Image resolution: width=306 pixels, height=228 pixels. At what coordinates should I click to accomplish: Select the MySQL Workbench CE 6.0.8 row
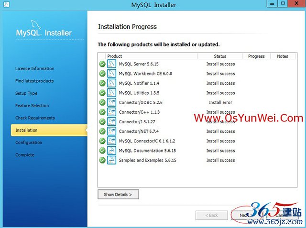(197, 74)
